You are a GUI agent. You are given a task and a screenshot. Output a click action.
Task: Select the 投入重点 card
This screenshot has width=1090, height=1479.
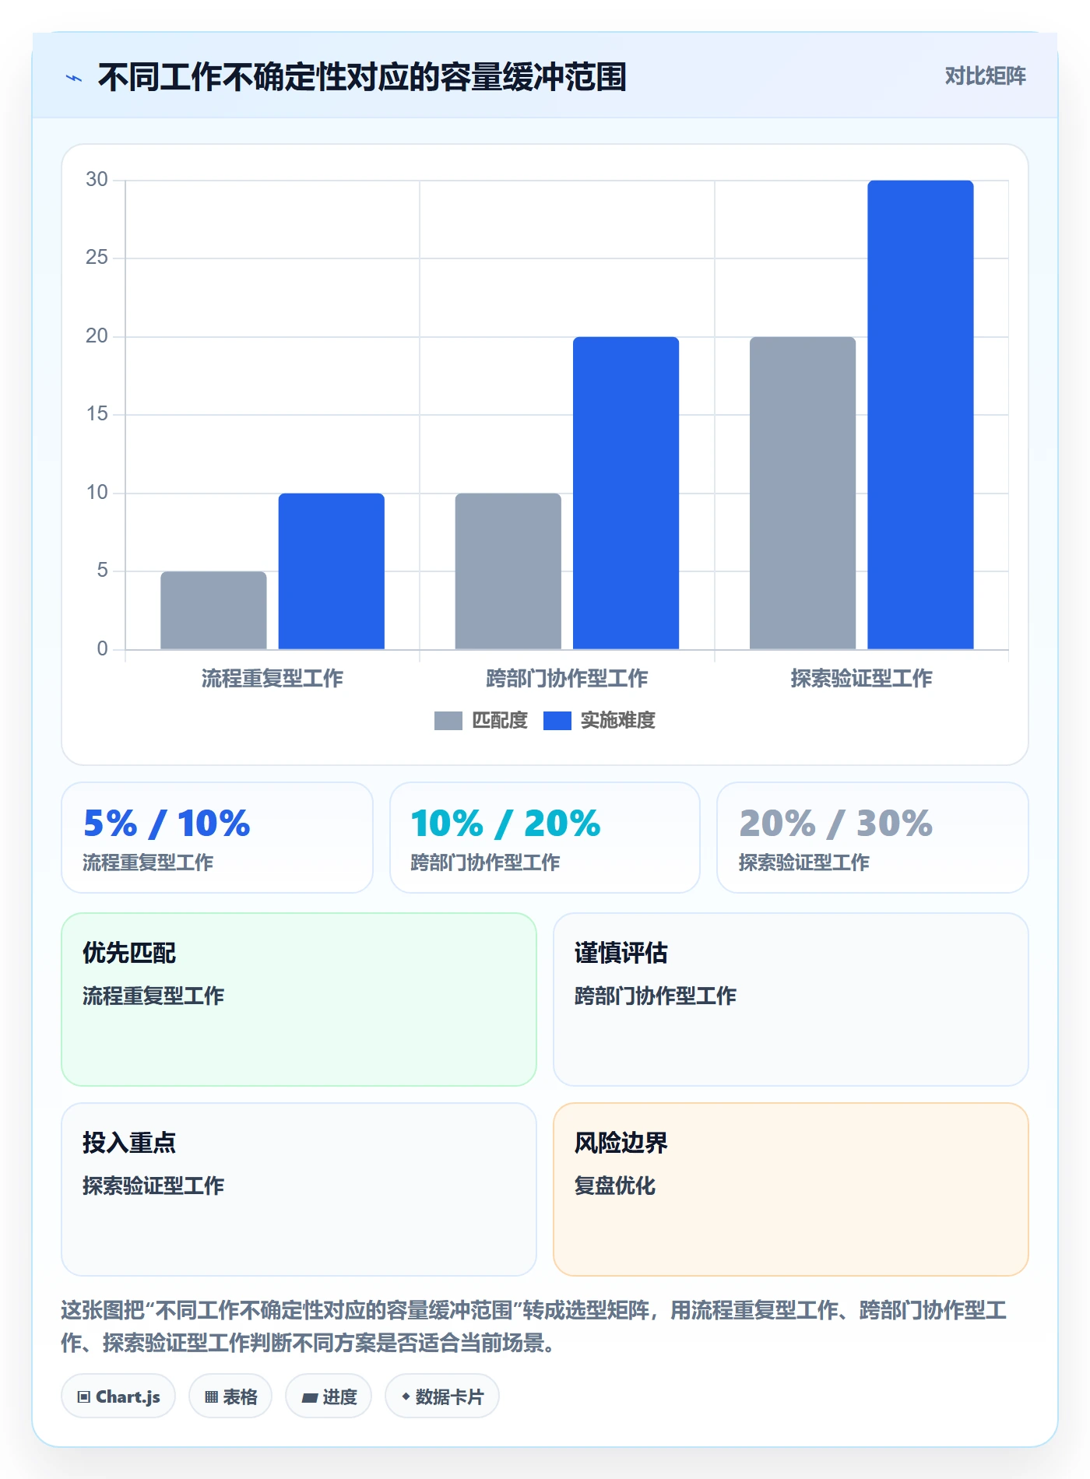[299, 1189]
